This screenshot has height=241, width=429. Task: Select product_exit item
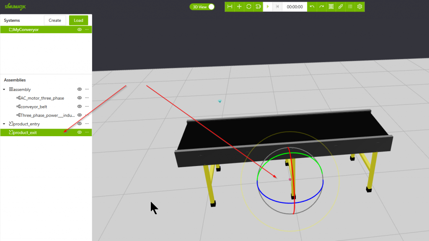coord(46,132)
